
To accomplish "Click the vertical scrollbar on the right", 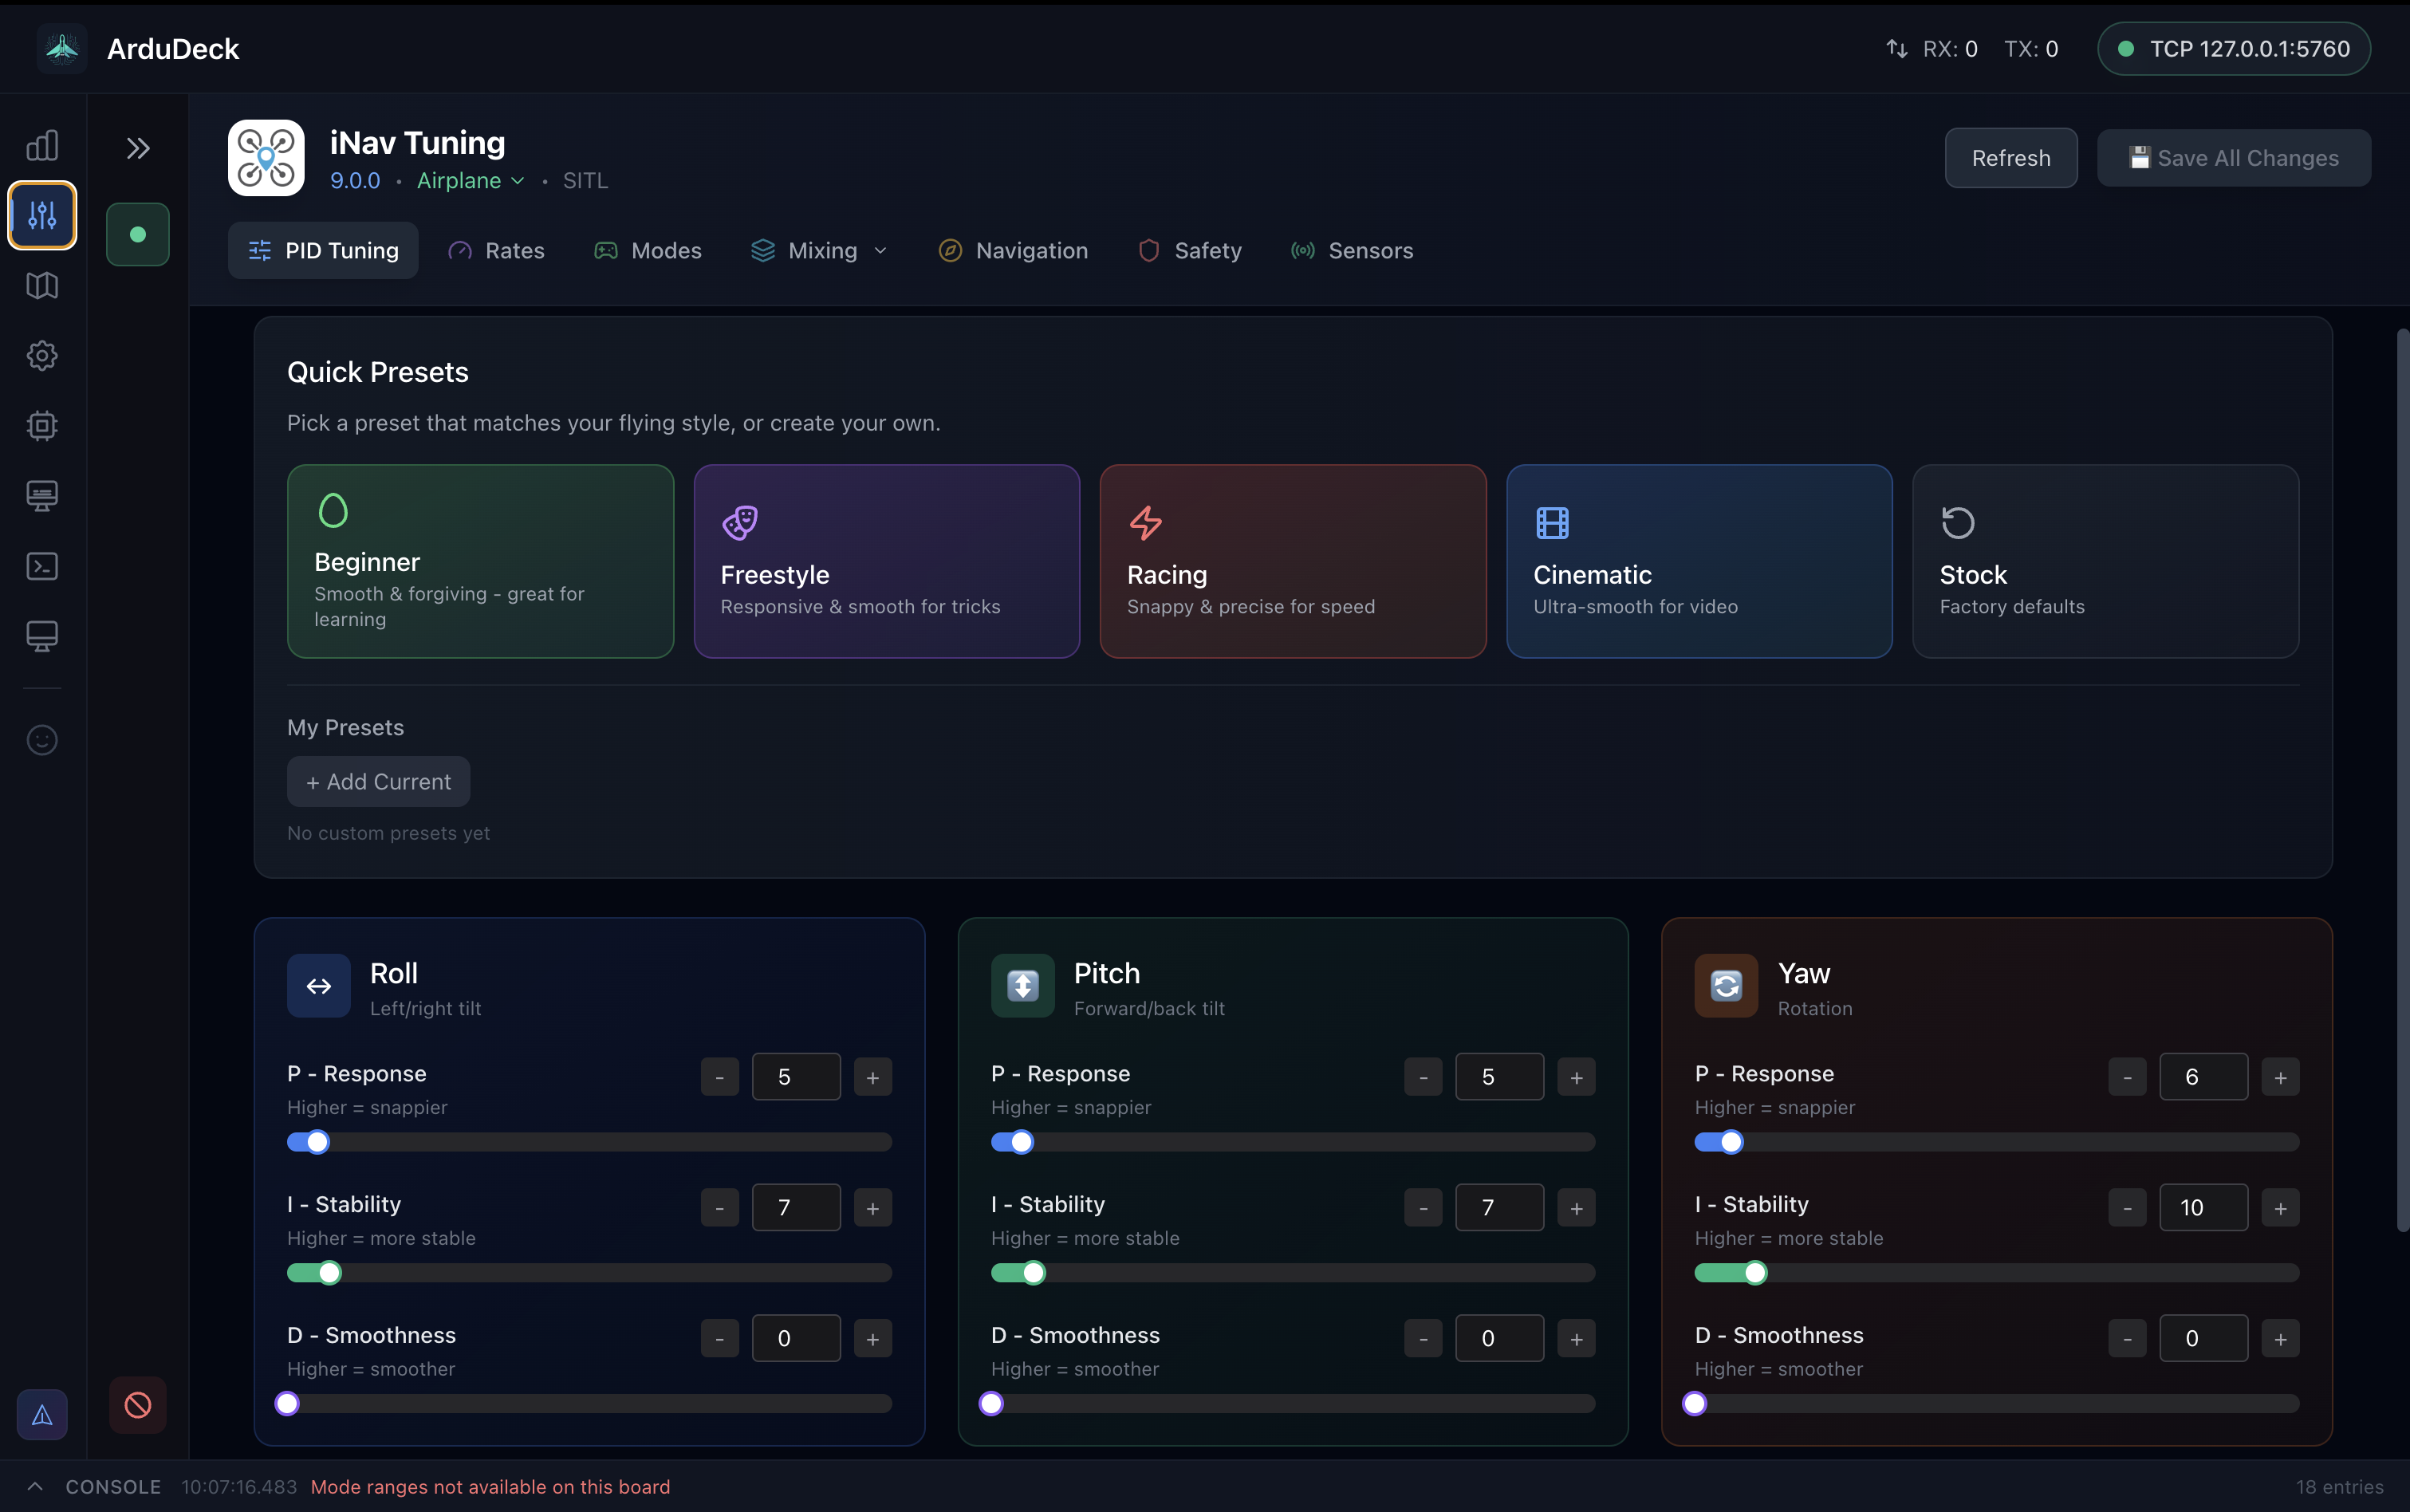I will 2402,780.
